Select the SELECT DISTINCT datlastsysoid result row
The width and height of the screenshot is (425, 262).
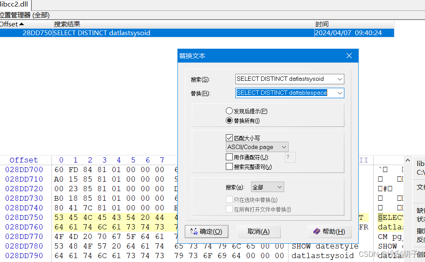(x=109, y=33)
